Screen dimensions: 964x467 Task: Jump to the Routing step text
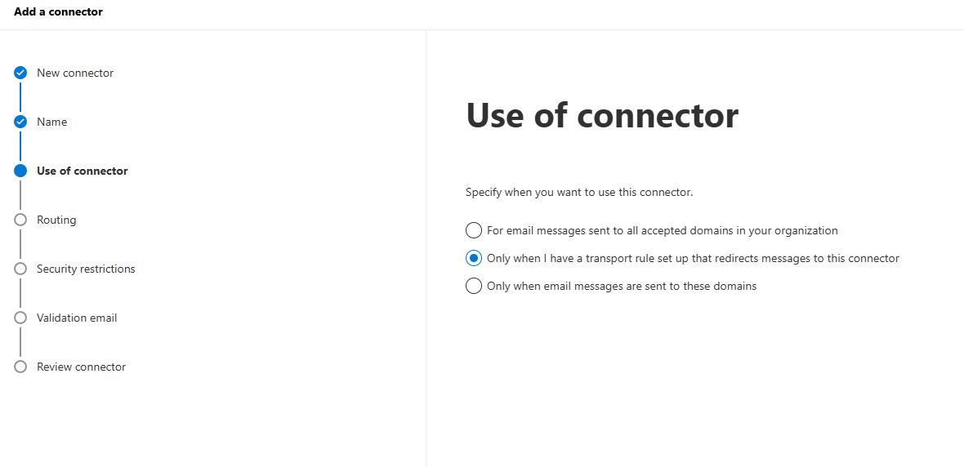pos(56,220)
